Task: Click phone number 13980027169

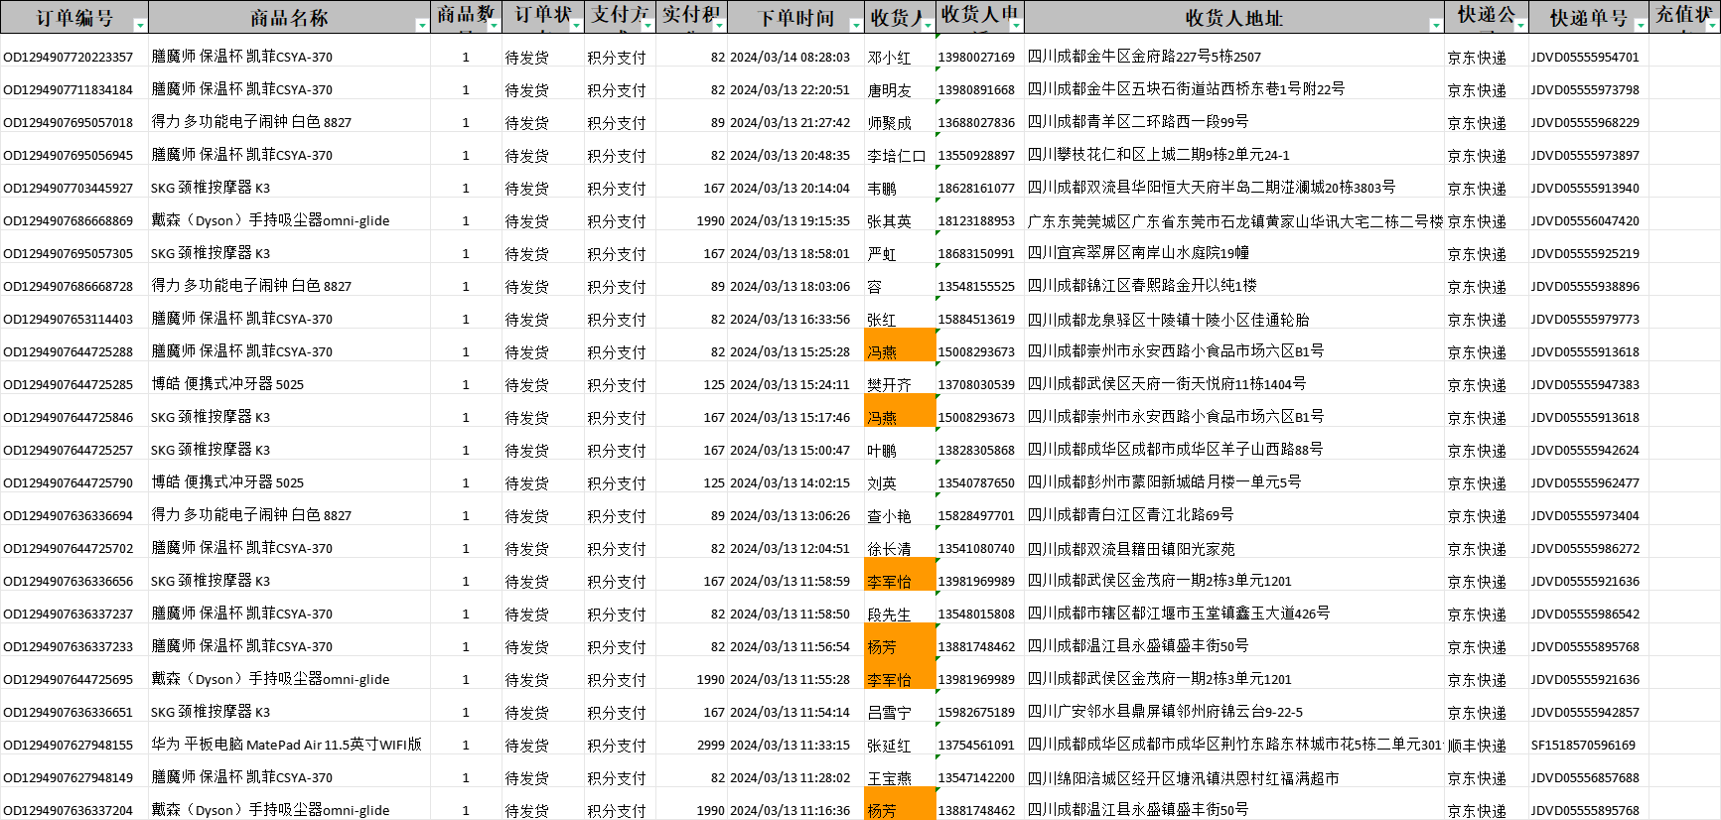Action: (x=976, y=58)
